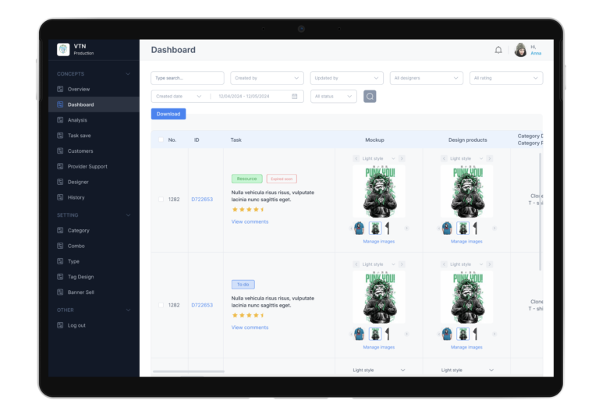Collapse the OTHER sidebar section
Viewport: 599px width, 418px height.
click(x=128, y=310)
